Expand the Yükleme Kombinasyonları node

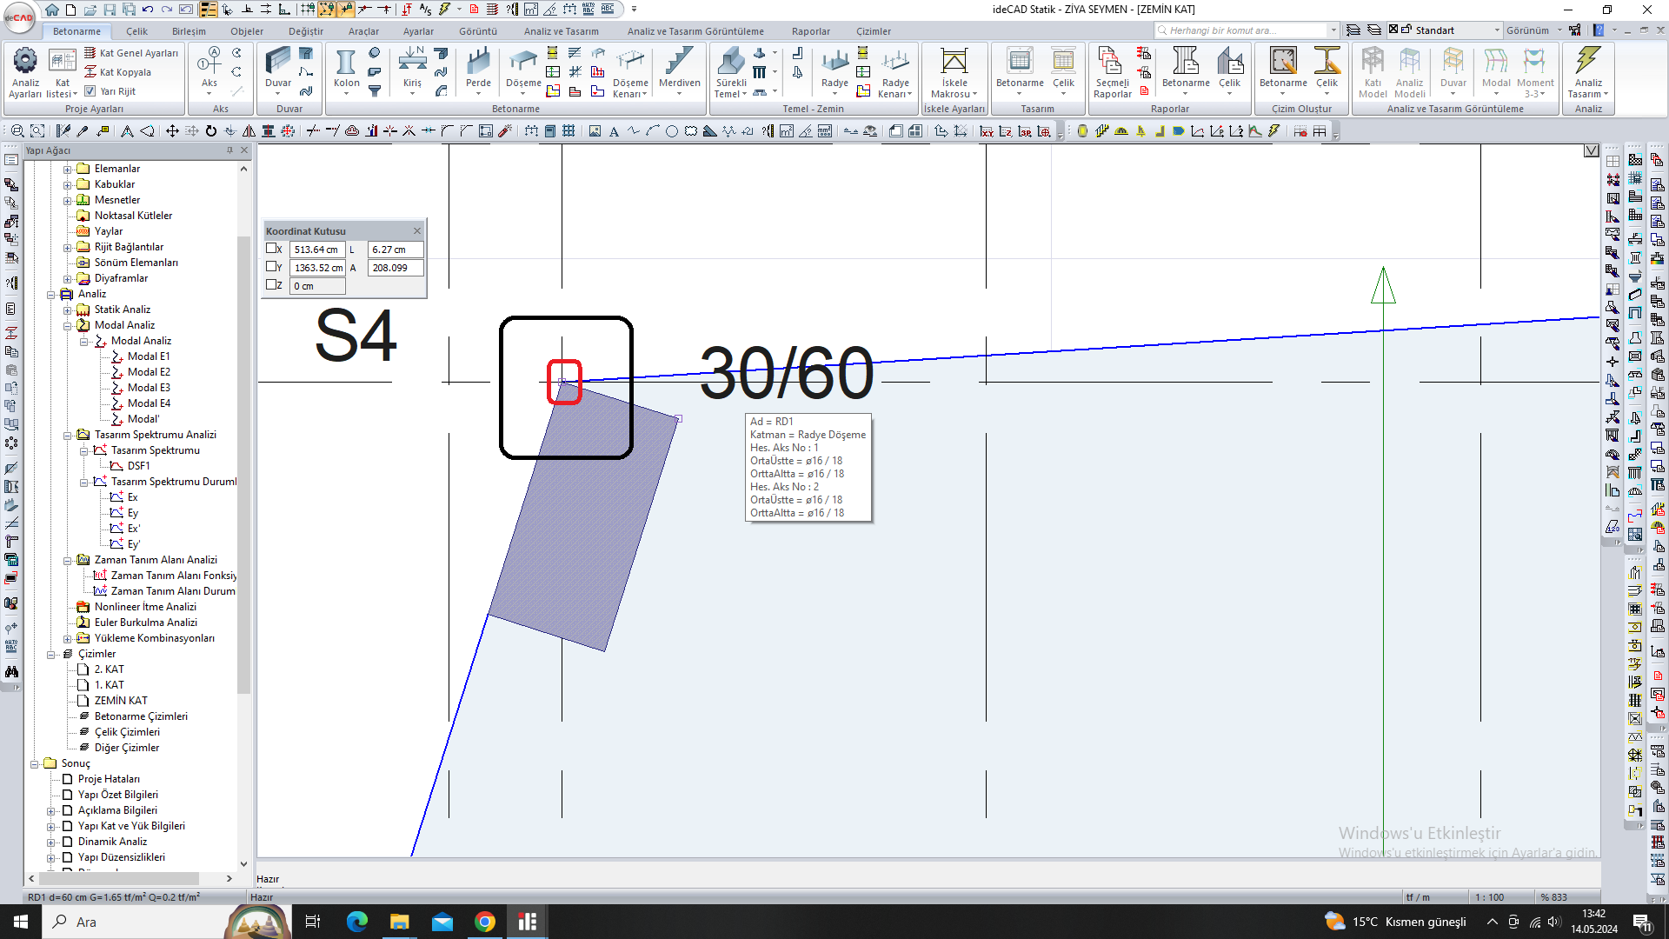67,639
